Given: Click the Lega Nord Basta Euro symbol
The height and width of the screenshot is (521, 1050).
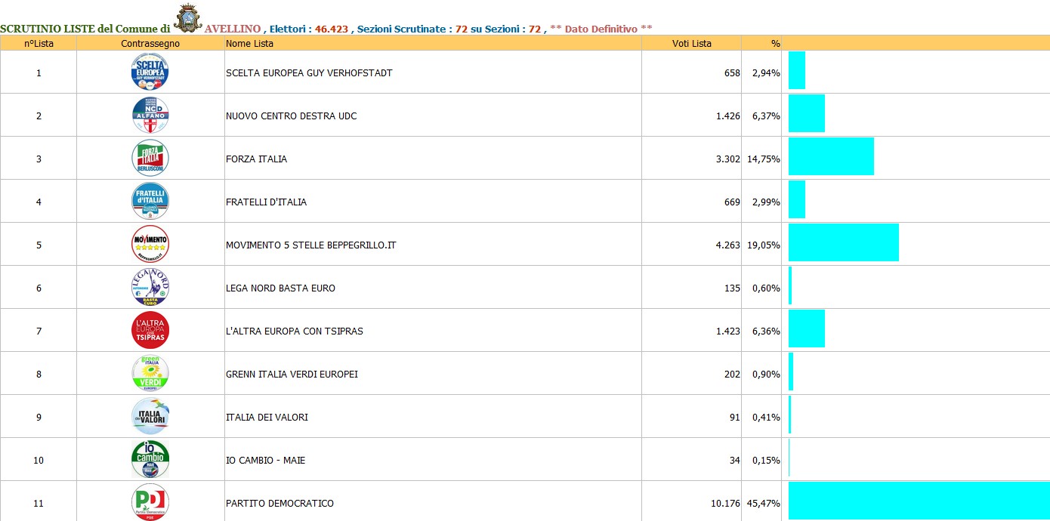Looking at the screenshot, I should 150,287.
